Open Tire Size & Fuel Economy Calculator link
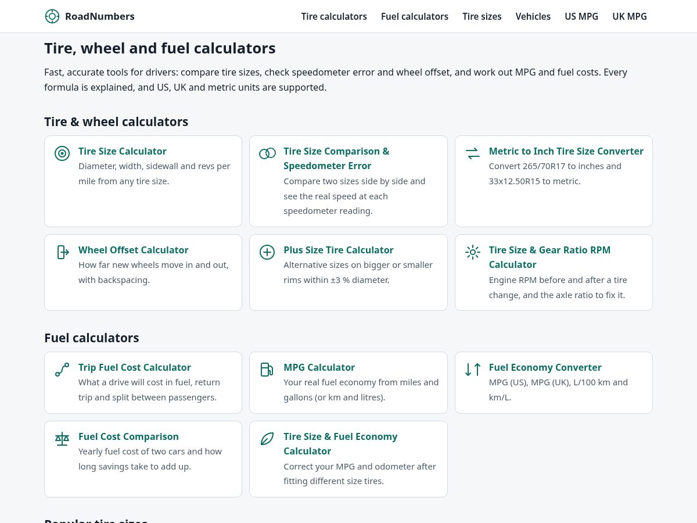The width and height of the screenshot is (697, 523). pos(340,444)
